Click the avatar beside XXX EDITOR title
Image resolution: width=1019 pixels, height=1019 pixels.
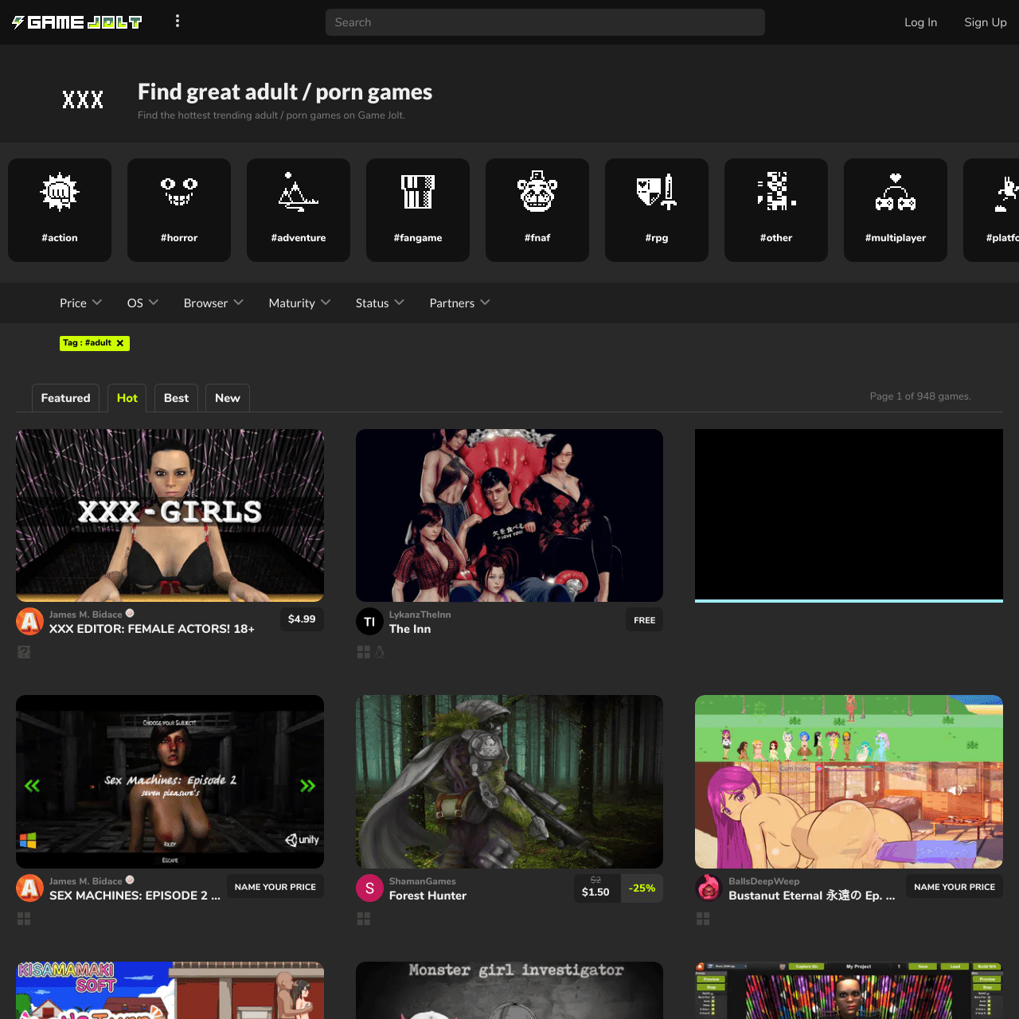pyautogui.click(x=29, y=622)
